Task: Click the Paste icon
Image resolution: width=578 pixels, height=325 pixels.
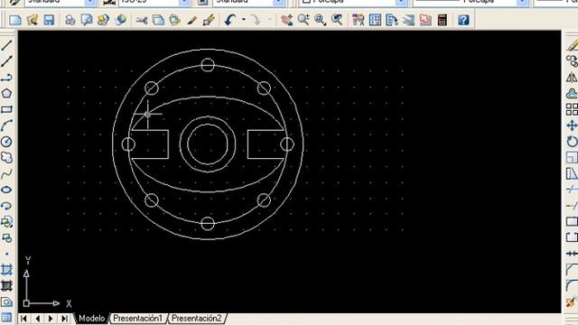Action: pos(175,20)
